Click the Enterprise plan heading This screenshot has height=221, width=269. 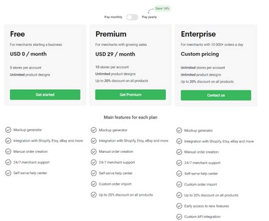198,34
